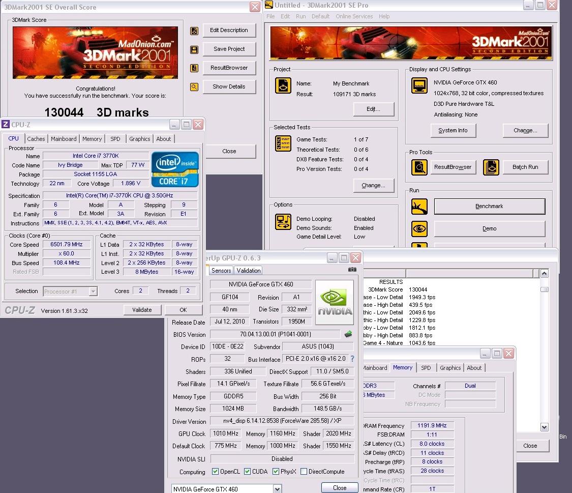
Task: Click the 3DMark2001 banner in Overall Score window
Action: [95, 52]
